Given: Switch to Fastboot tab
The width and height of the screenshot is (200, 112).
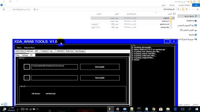Looking at the screenshot, I should point(45,51).
